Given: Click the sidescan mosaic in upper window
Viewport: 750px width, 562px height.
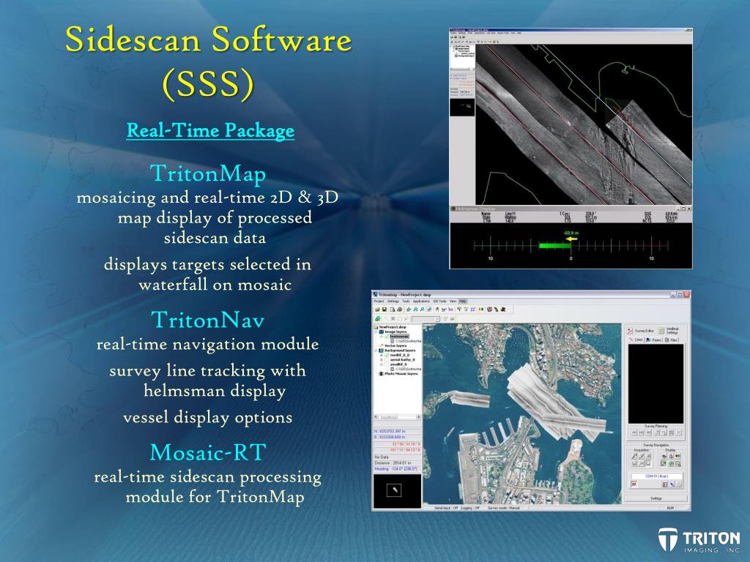Looking at the screenshot, I should [x=584, y=125].
